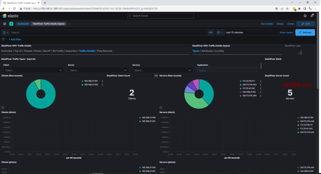Toggle KQL query language switch

(x=211, y=32)
